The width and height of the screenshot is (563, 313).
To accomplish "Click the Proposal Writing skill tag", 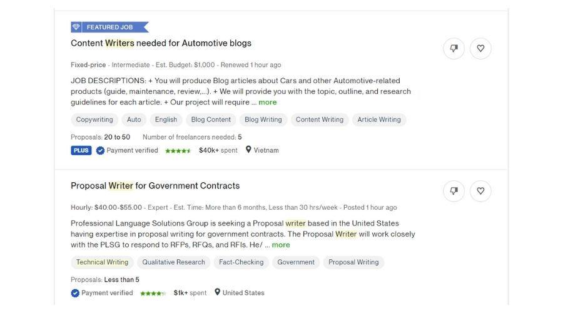I will (x=353, y=262).
